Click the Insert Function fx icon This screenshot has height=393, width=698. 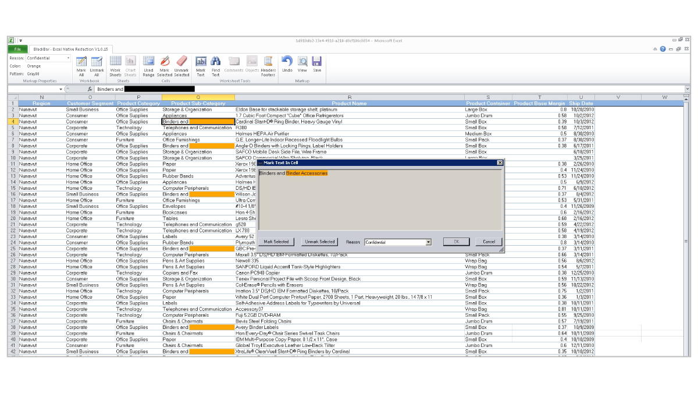pyautogui.click(x=90, y=89)
